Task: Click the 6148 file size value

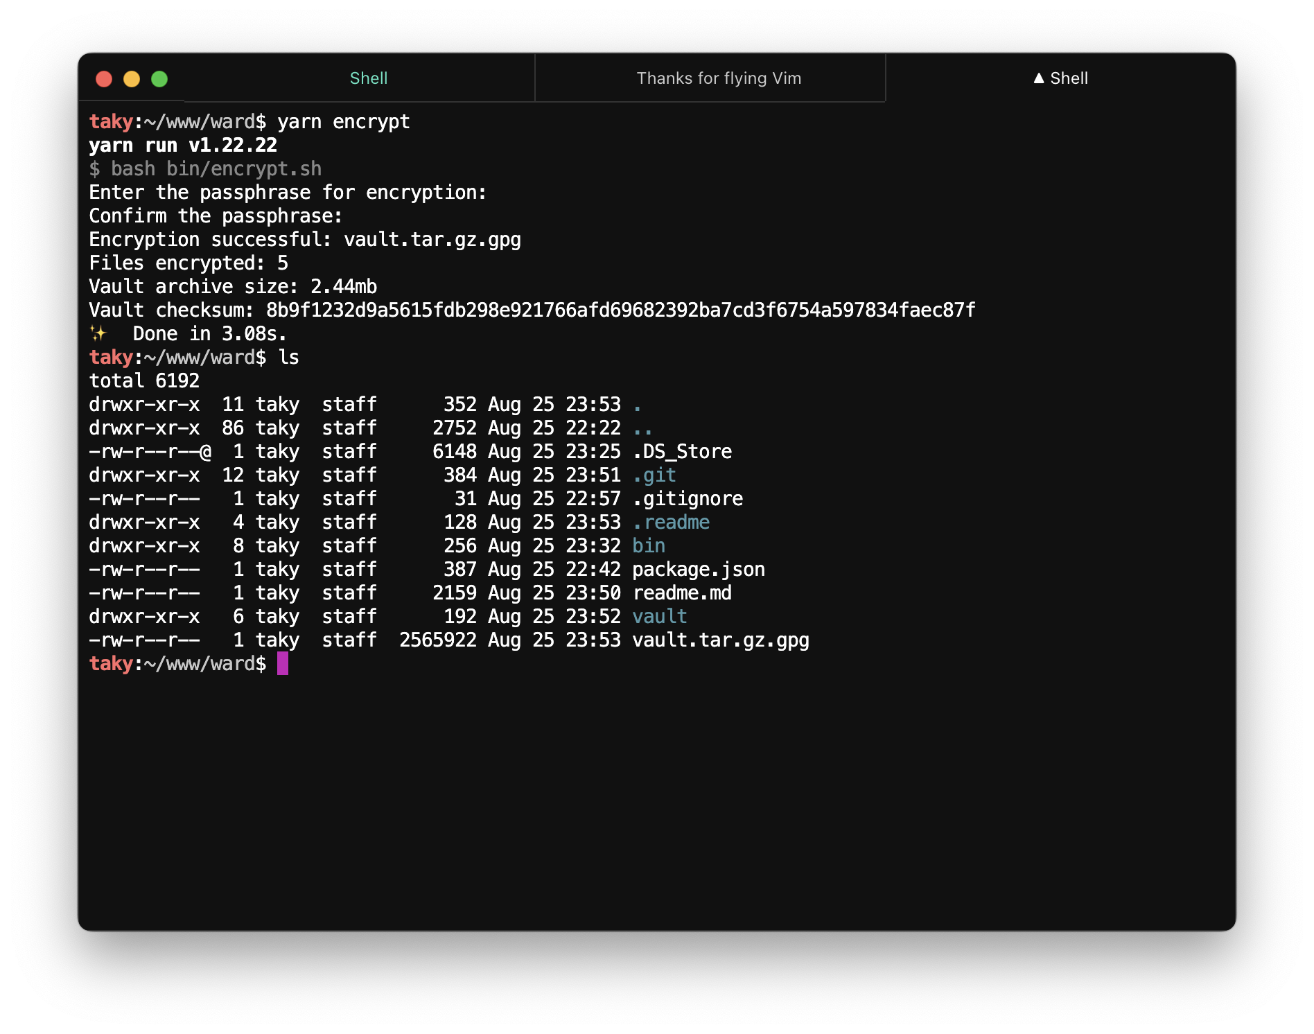Action: coord(455,452)
